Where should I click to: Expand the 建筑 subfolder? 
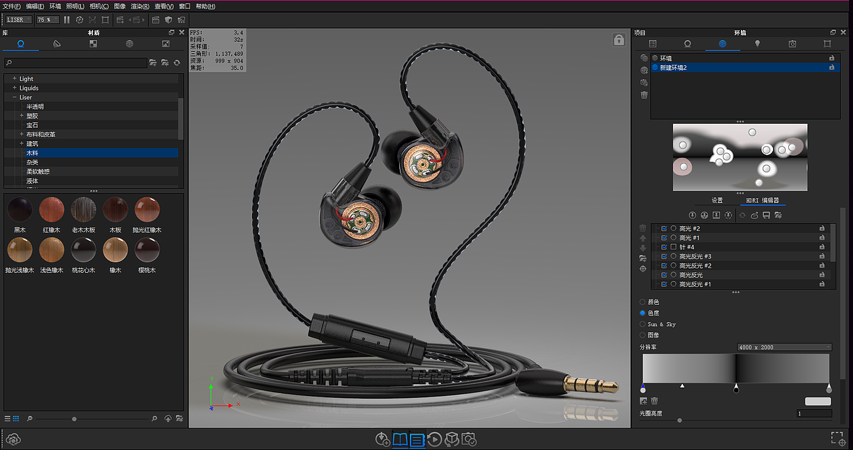pos(21,144)
